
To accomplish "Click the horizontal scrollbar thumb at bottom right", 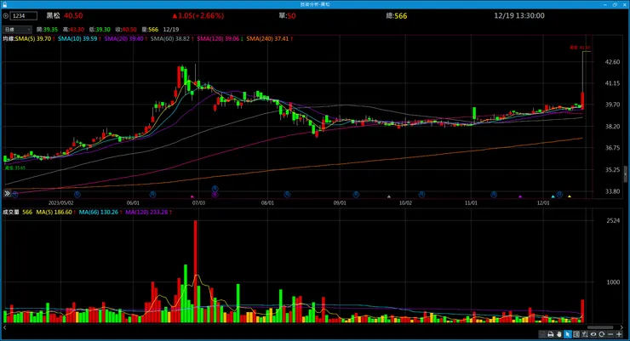I will click(600, 327).
